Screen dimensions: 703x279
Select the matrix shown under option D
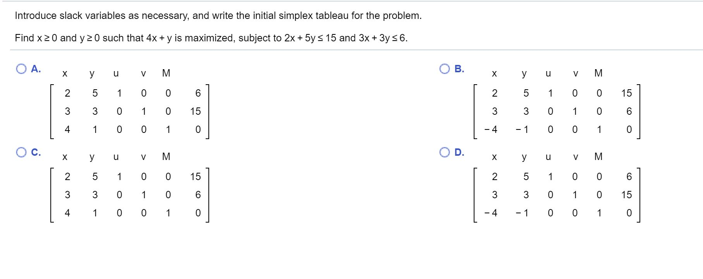[x=558, y=194]
